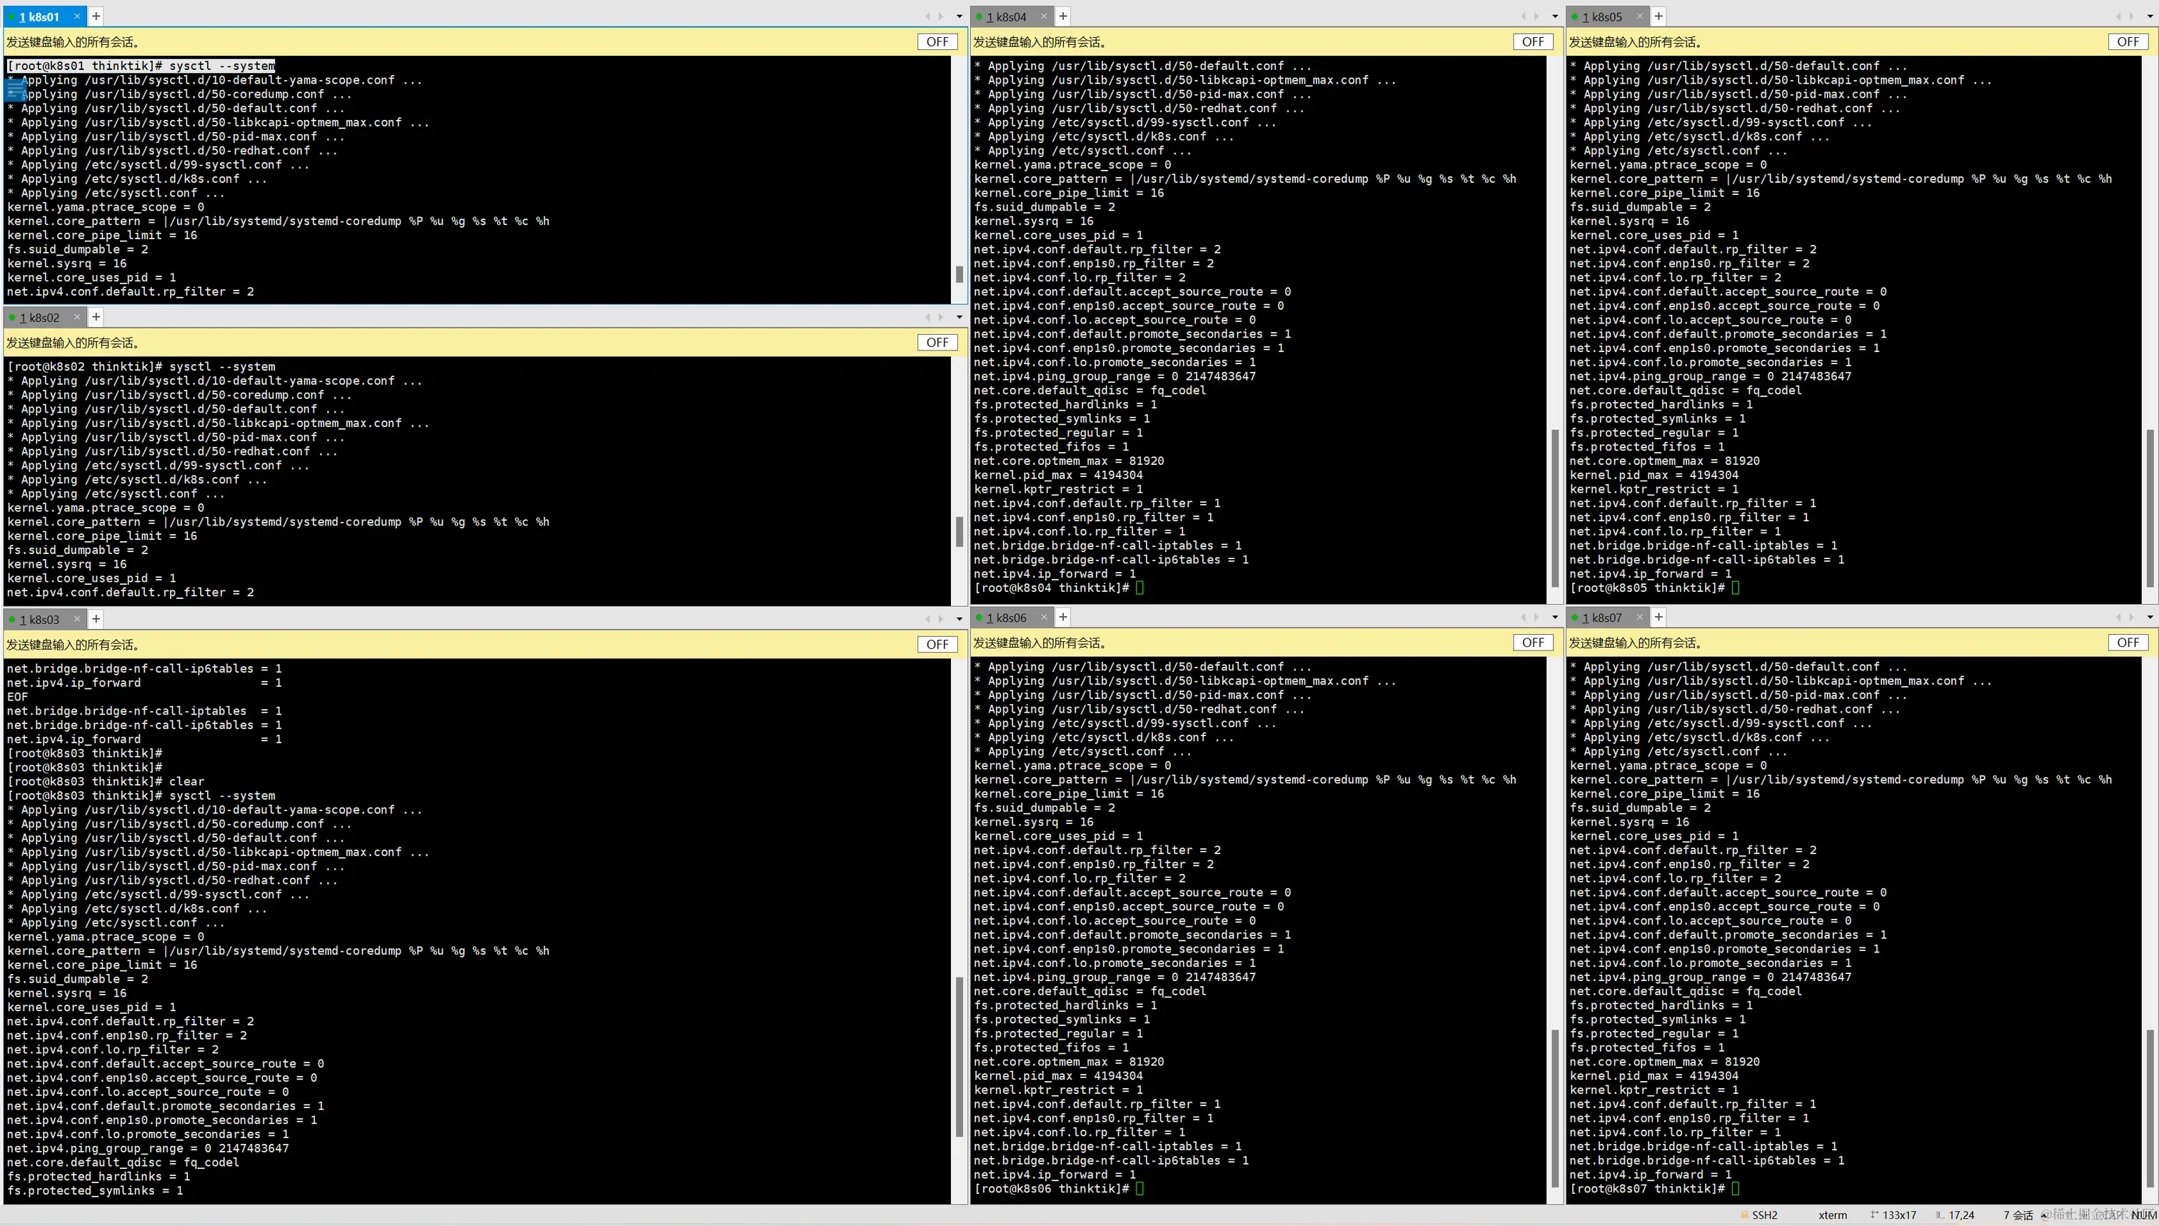This screenshot has height=1226, width=2159.
Task: Close the k8s01 session tab
Action: (x=76, y=16)
